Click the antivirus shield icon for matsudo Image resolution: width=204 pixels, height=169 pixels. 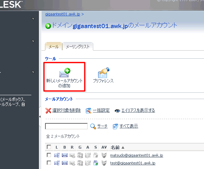pos(104,155)
